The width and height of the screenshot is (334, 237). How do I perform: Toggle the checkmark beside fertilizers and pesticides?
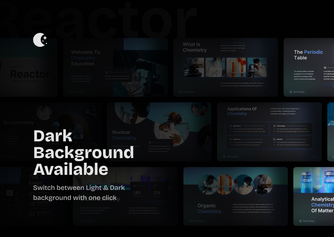pos(230,129)
